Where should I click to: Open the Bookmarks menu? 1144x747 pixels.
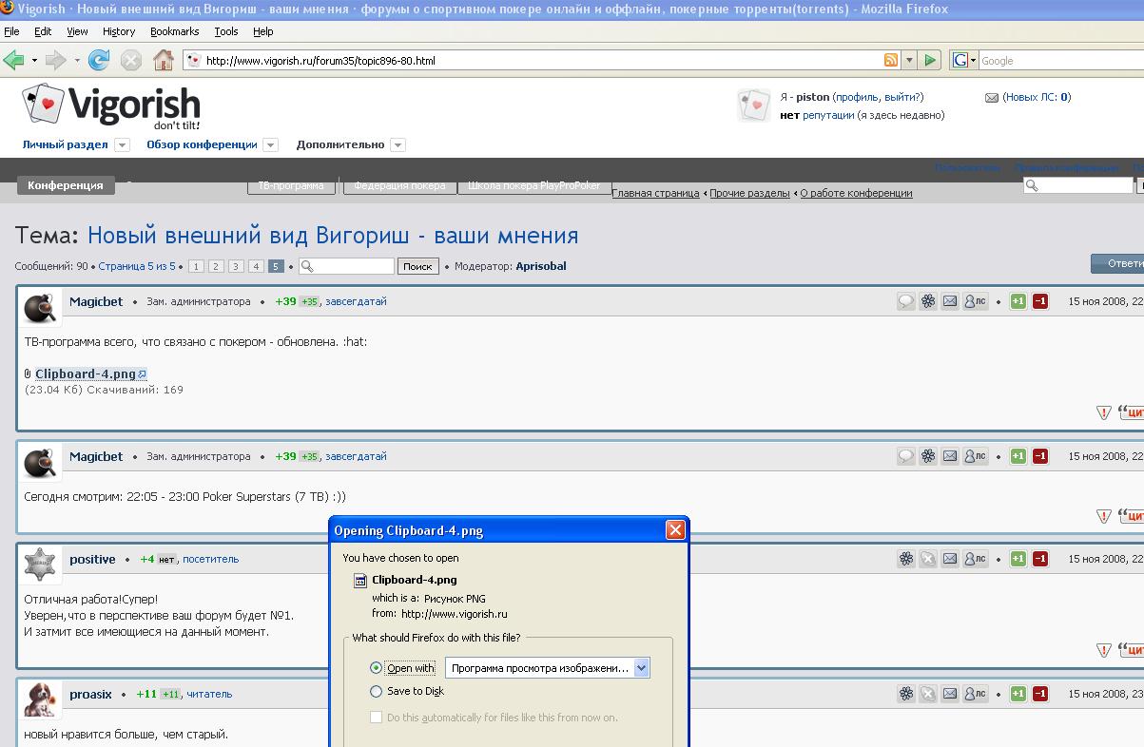tap(175, 31)
